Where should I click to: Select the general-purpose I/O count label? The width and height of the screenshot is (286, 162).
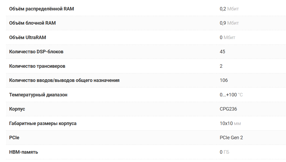64,80
